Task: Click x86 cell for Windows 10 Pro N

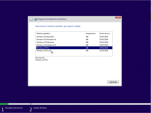Action: 87,51
